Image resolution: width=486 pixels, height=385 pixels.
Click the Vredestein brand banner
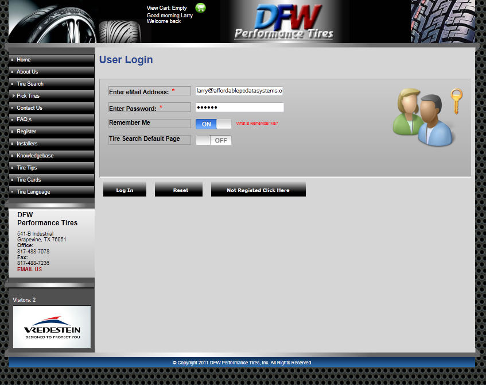pyautogui.click(x=52, y=326)
